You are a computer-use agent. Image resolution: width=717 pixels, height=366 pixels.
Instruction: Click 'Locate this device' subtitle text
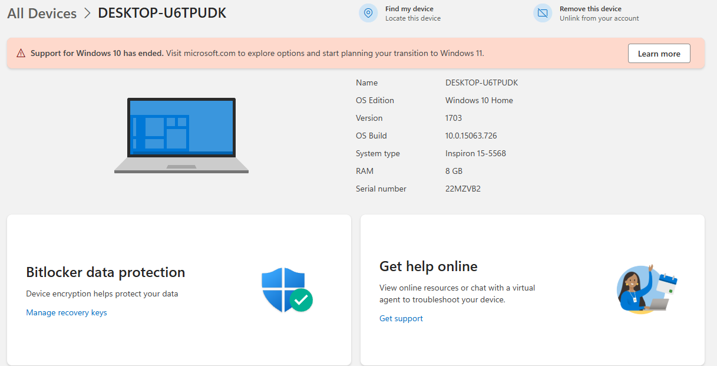click(413, 18)
